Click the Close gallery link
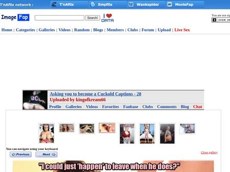230x172 pixels. click(209, 152)
